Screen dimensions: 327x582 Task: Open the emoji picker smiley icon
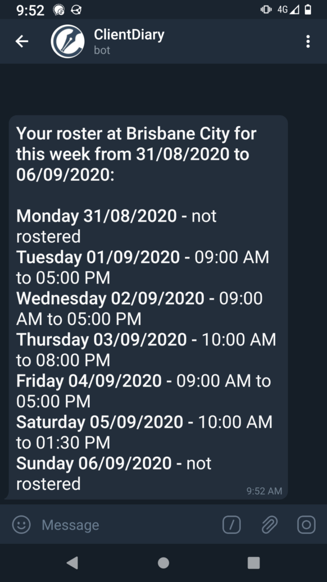pos(22,525)
